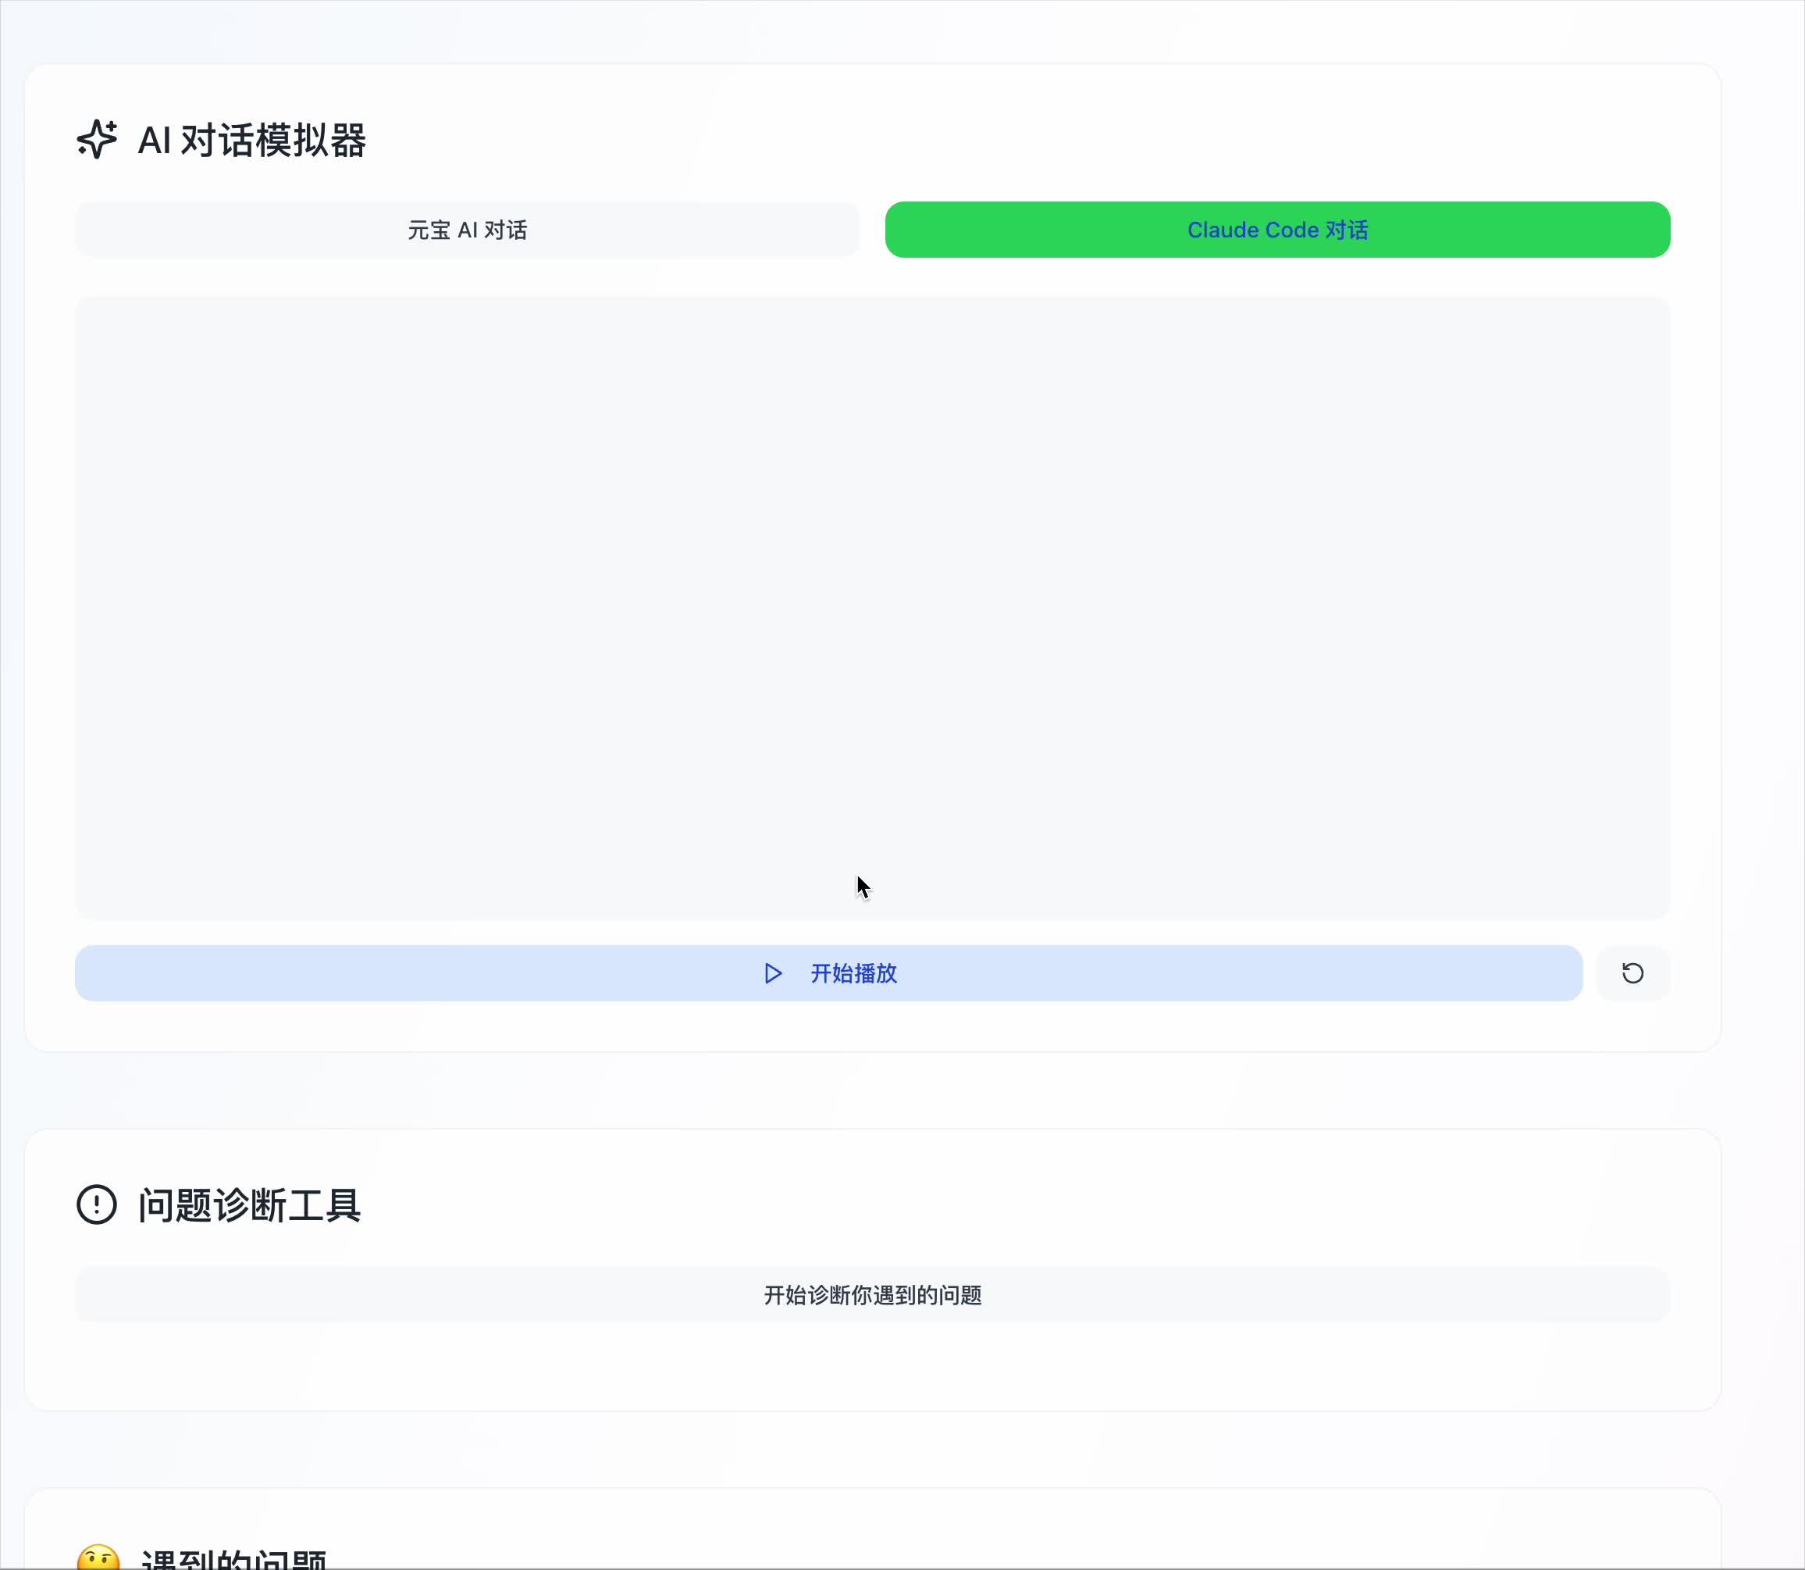
Task: Restart the conversation using the circular arrow icon
Action: click(1632, 973)
